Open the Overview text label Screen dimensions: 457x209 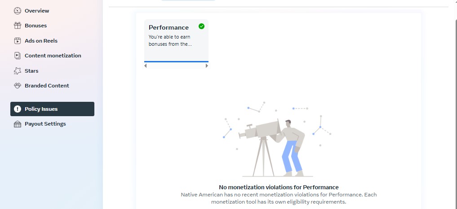(x=37, y=11)
